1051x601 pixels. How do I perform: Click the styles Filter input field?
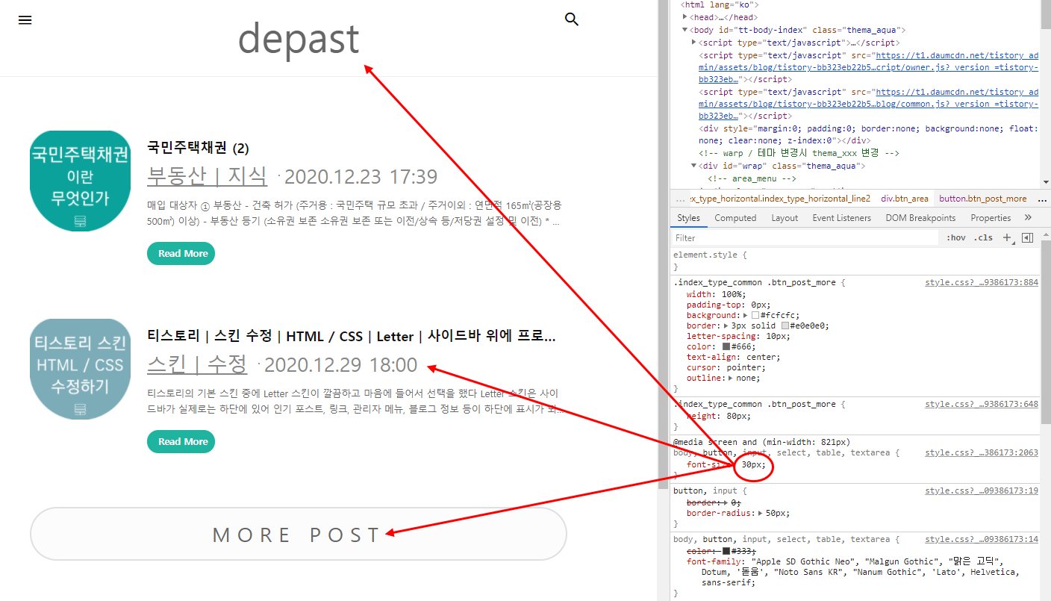pyautogui.click(x=805, y=237)
